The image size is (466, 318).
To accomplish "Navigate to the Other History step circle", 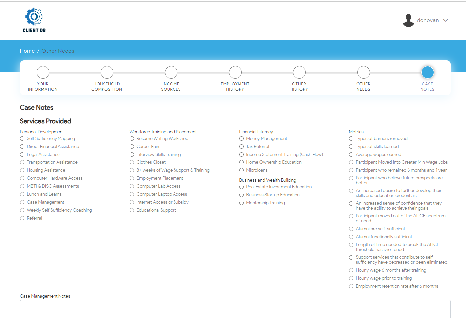I will (x=299, y=72).
